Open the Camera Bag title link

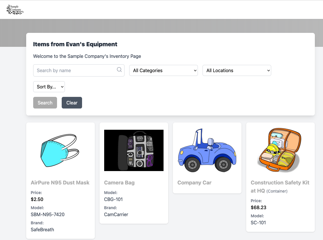(119, 183)
